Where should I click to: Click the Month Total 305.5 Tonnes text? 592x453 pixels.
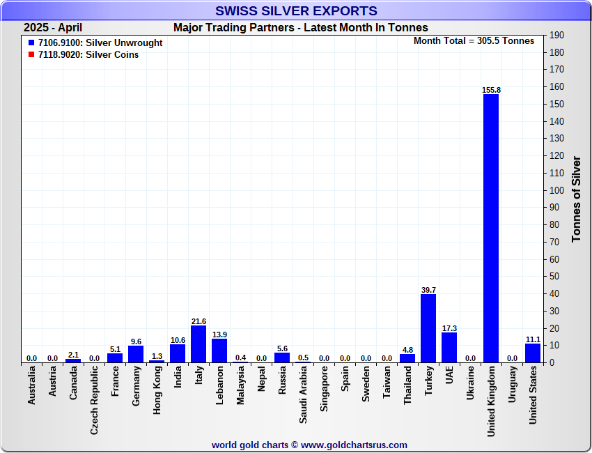click(x=474, y=41)
